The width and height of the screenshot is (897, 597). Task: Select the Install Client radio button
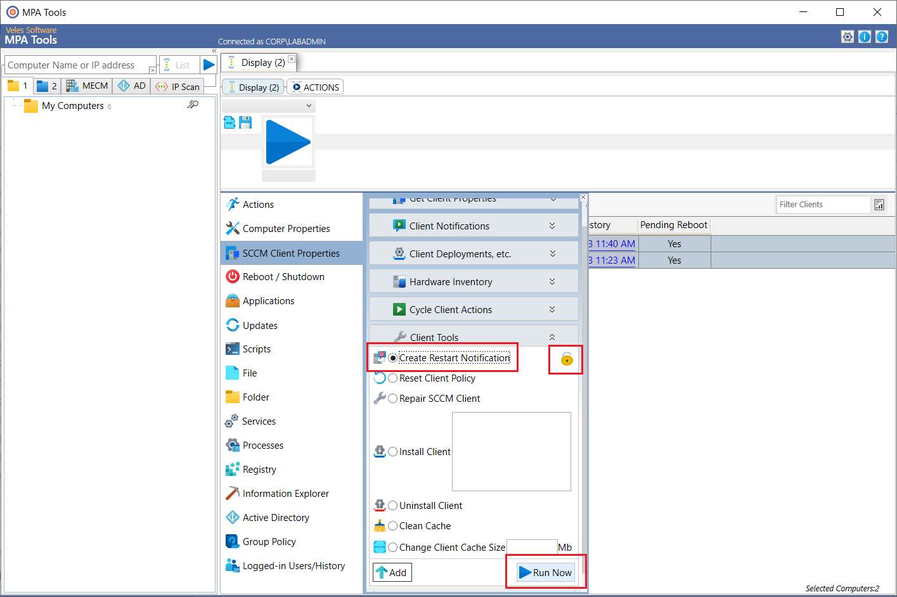click(393, 452)
